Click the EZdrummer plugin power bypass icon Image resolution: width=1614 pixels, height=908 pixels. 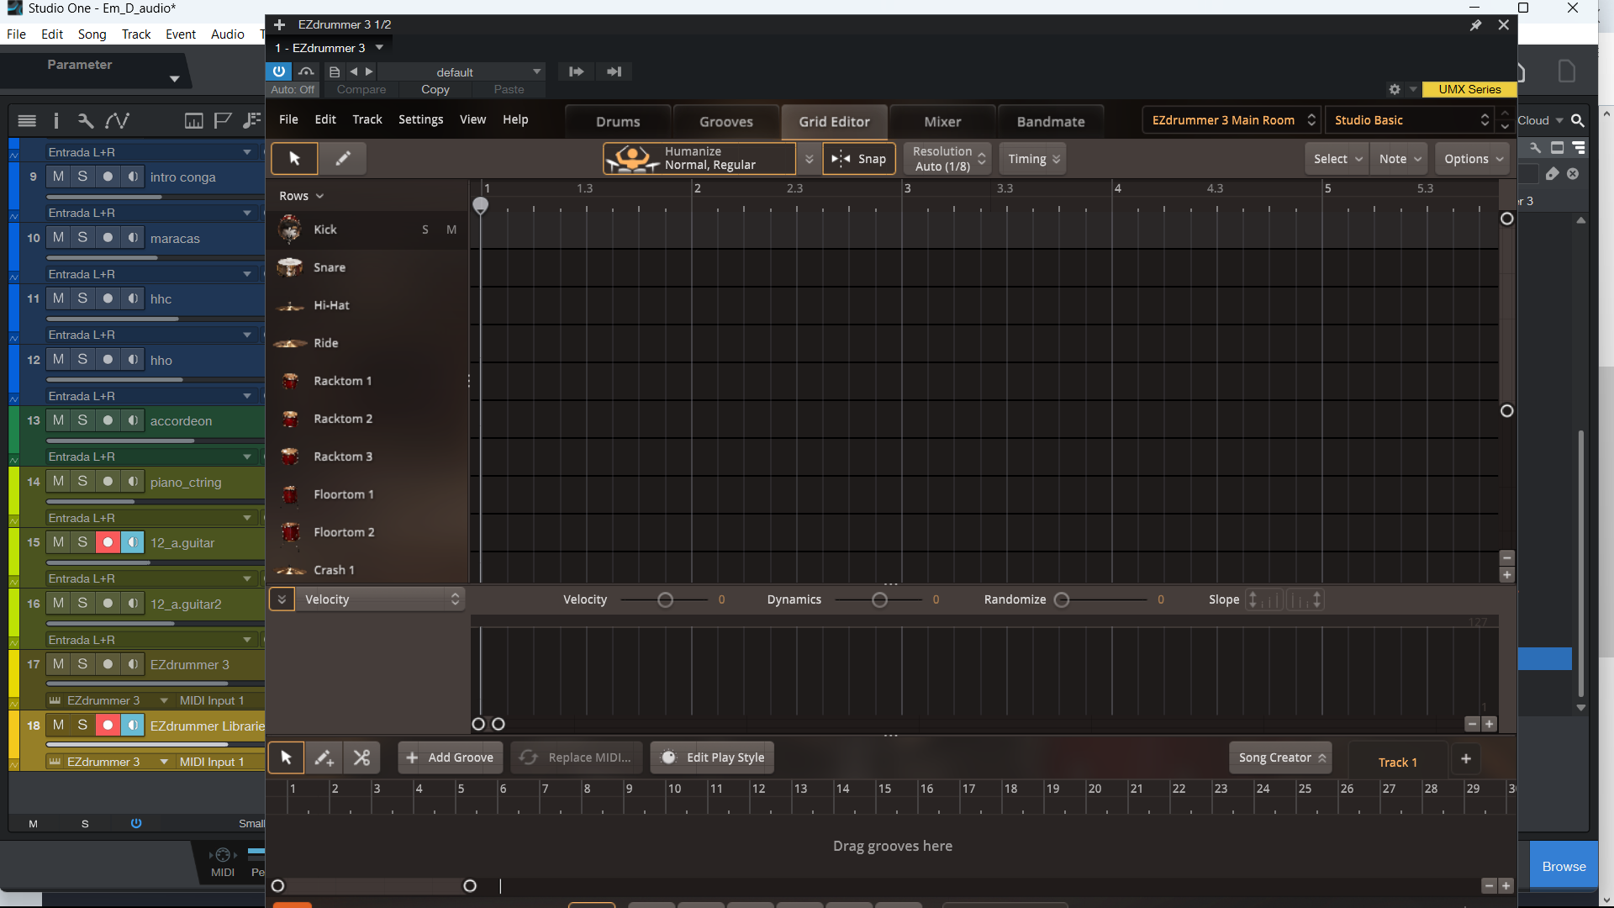(279, 71)
